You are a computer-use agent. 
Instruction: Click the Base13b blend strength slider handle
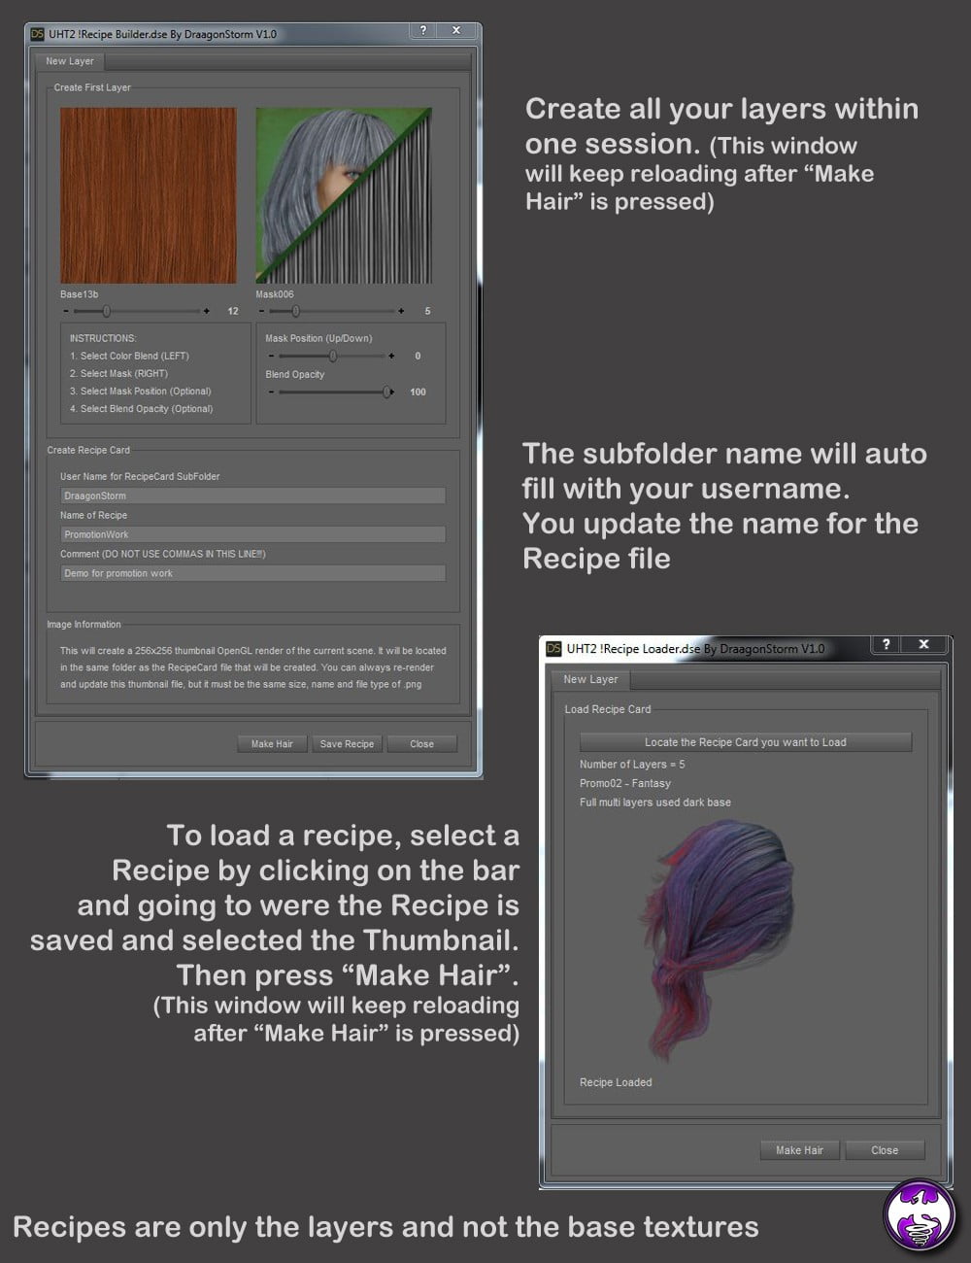pyautogui.click(x=107, y=311)
